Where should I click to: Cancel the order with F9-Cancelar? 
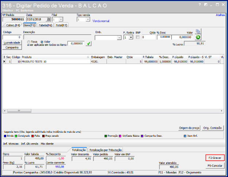click(215, 166)
